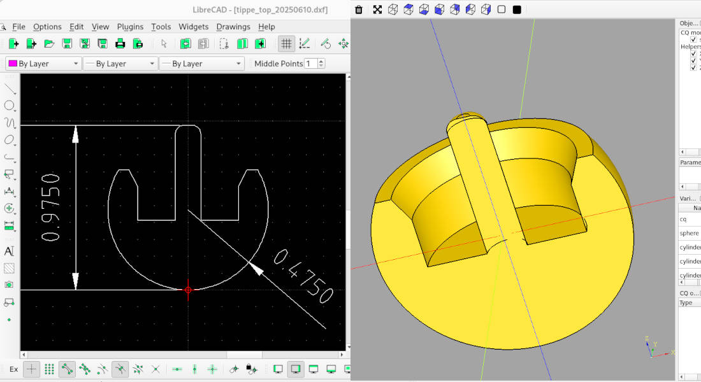Viewport: 701px width, 382px height.
Task: Toggle Exclusive snap mode Ex button
Action: (x=14, y=369)
